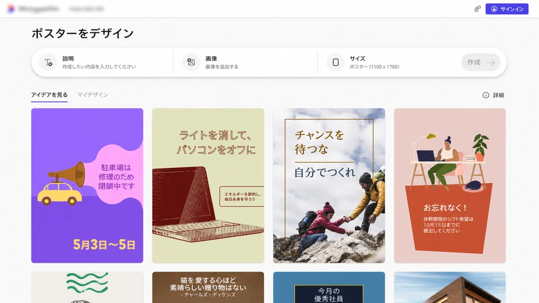Click the poster size icon
This screenshot has height=303, width=539.
coord(336,62)
